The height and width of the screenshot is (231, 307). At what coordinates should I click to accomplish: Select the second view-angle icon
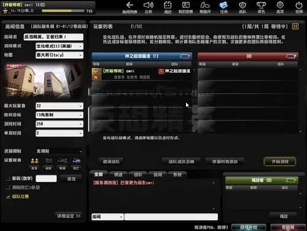(x=49, y=161)
